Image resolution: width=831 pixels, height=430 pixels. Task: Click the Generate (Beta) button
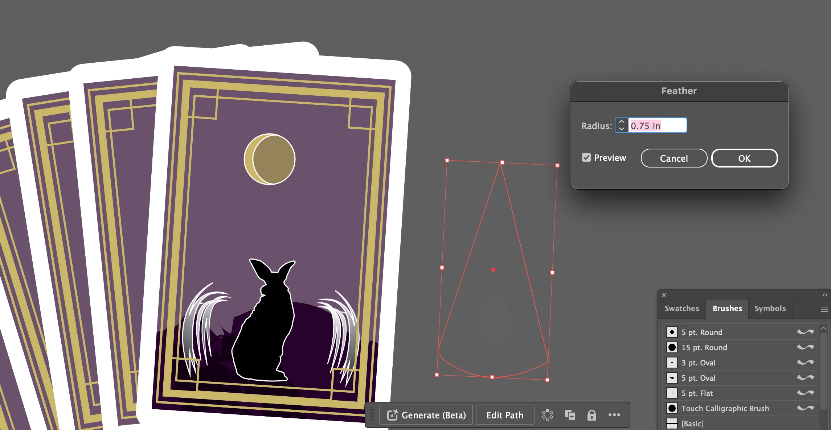pos(426,415)
